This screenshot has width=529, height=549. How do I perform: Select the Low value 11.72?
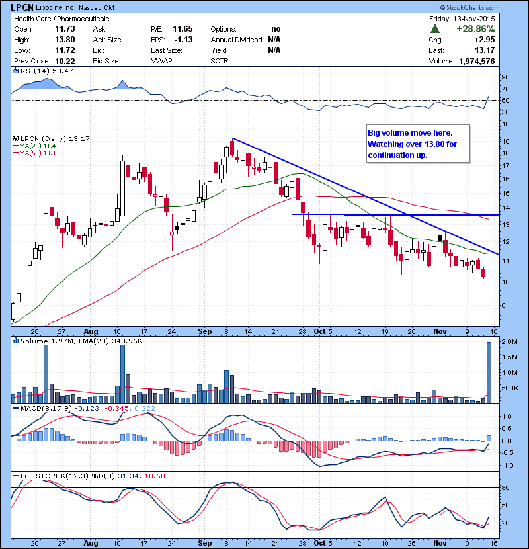(x=65, y=50)
